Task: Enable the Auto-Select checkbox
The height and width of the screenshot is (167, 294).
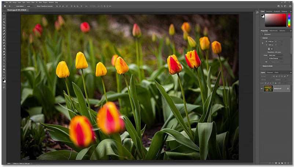Action: tap(15, 6)
